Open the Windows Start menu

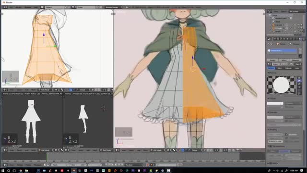[3, 171]
